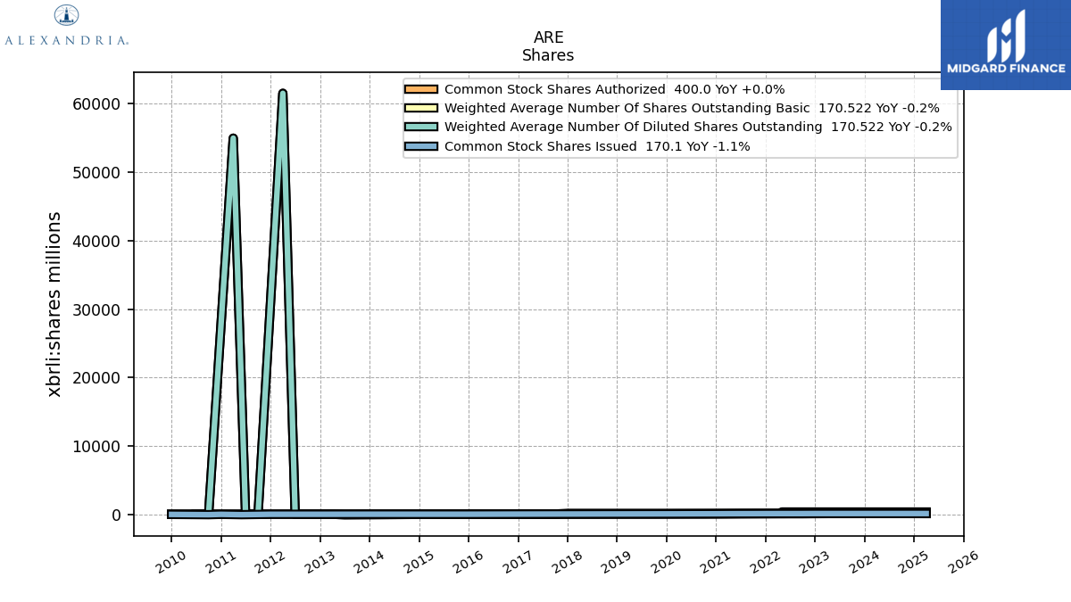Image resolution: width=1071 pixels, height=602 pixels.
Task: Click the 2011 spike peak near 55000
Action: click(233, 137)
